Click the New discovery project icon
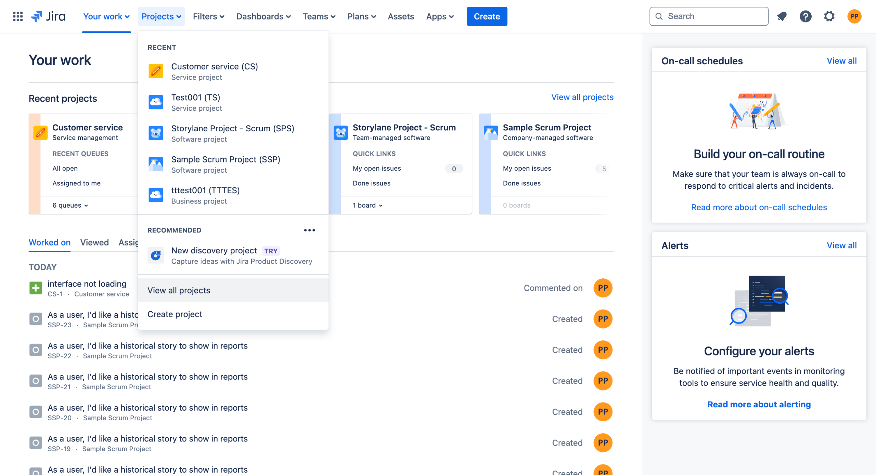 (156, 255)
